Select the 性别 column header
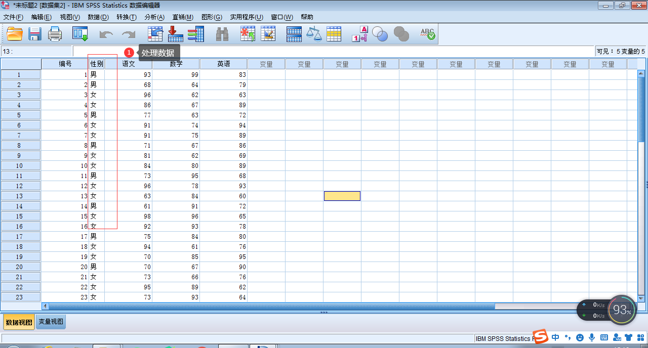 point(97,64)
